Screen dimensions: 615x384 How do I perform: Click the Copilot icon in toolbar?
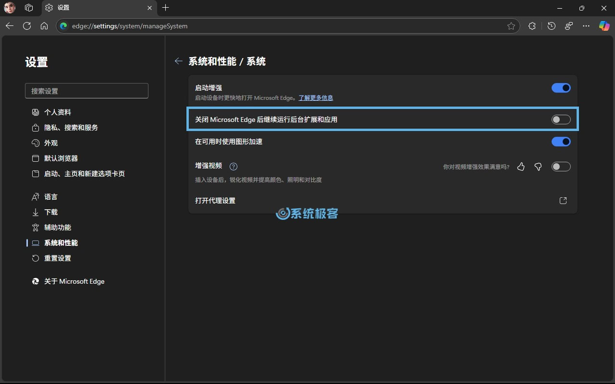click(604, 26)
